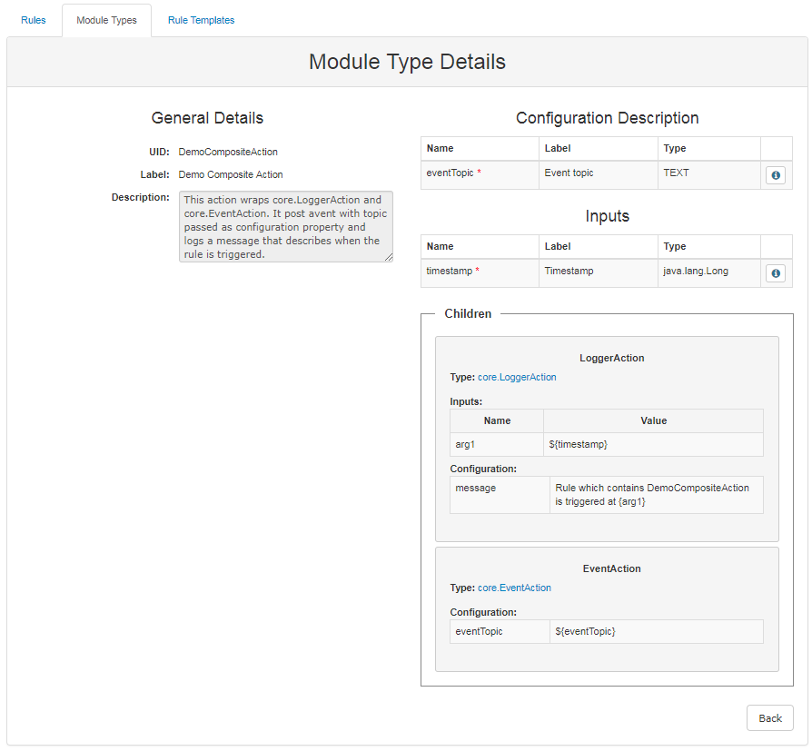This screenshot has width=812, height=751.
Task: Select the timestamp row in Inputs table
Action: tap(479, 272)
